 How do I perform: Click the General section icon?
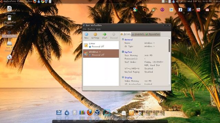tap(123, 40)
